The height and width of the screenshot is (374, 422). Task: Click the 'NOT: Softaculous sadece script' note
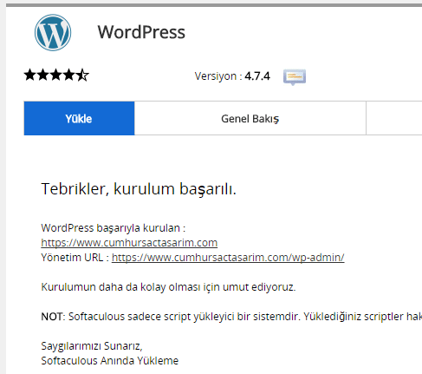231,317
